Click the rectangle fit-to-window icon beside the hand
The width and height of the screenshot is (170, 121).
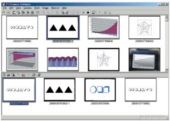57,13
